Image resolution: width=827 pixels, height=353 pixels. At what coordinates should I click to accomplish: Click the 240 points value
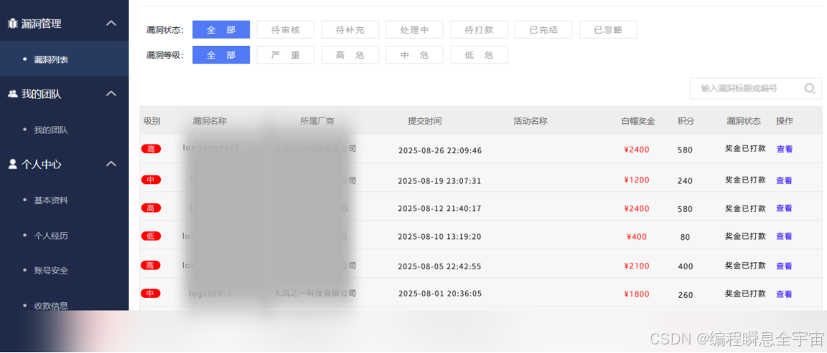(685, 181)
